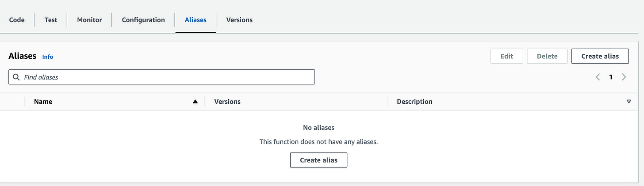Click the Delete button

[x=547, y=56]
